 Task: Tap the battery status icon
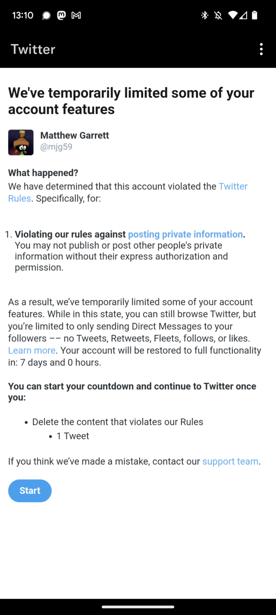click(x=255, y=15)
